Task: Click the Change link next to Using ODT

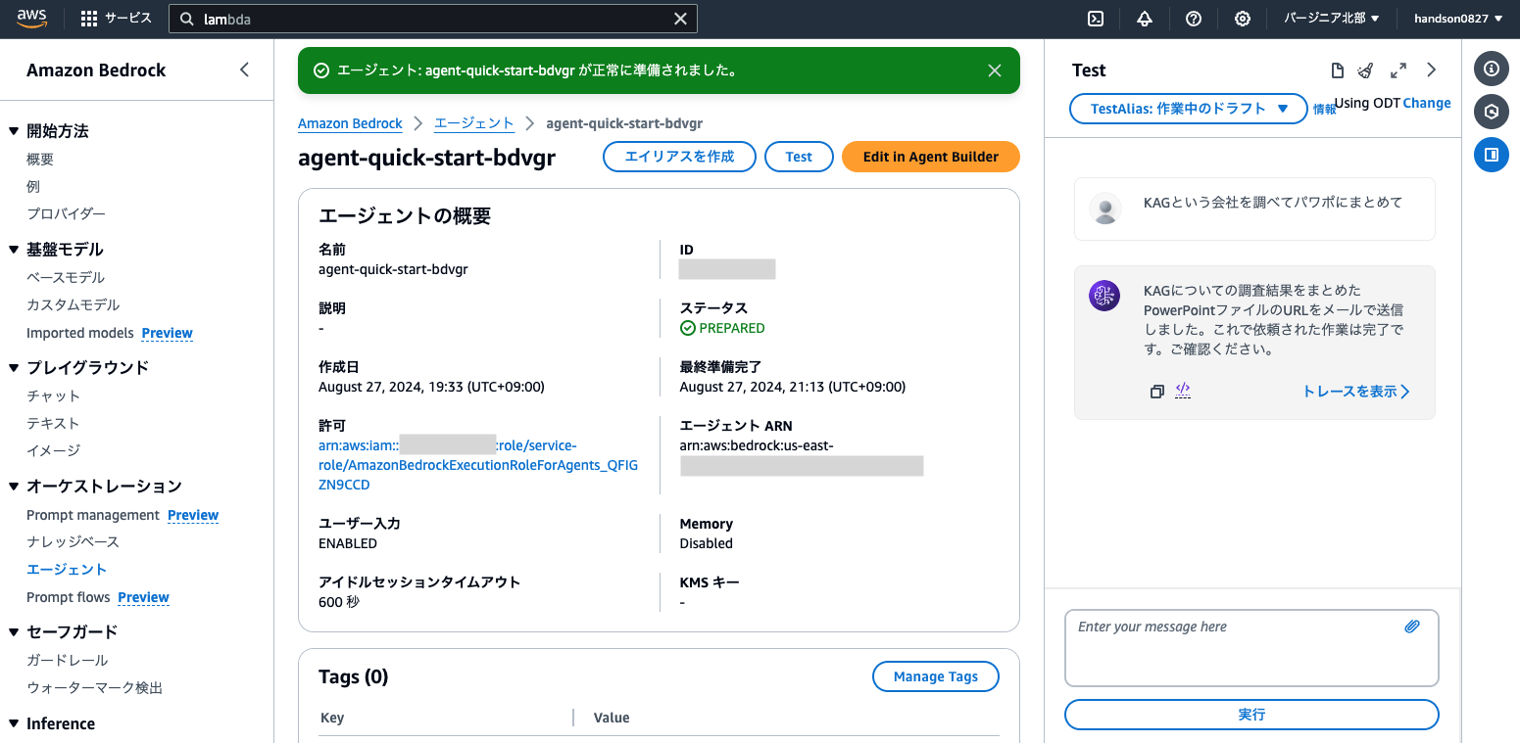Action: pyautogui.click(x=1427, y=103)
